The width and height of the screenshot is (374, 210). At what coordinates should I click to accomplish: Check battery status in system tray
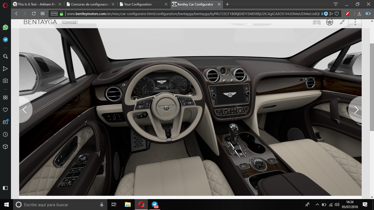324,205
